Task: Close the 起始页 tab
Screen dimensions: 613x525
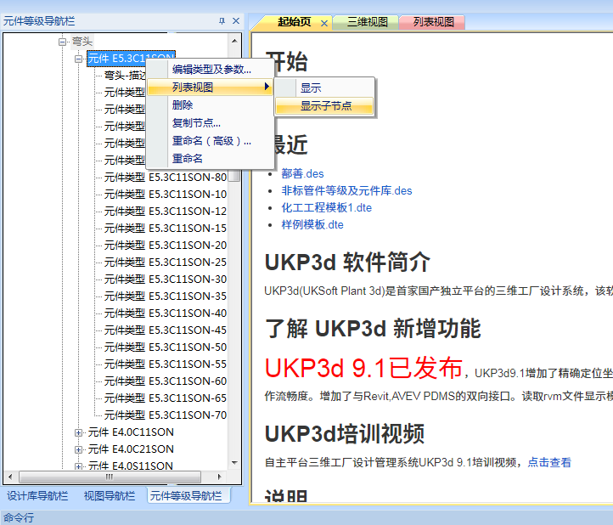Action: 324,24
